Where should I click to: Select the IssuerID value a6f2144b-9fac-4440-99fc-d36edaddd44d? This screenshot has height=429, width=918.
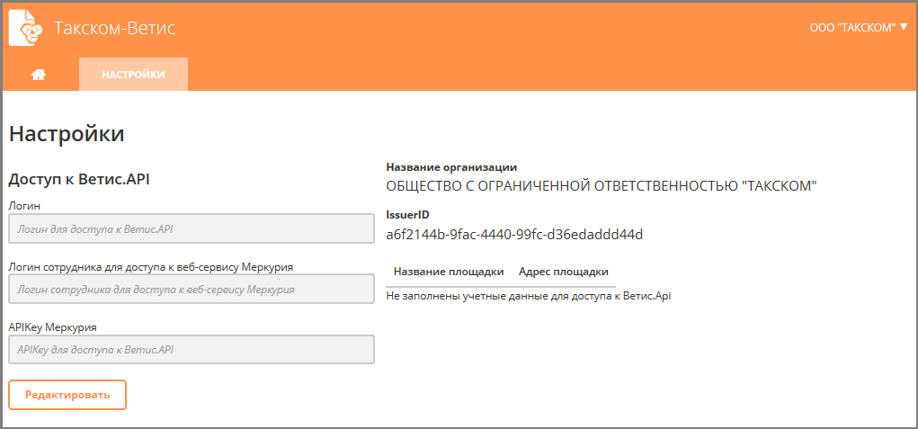click(x=514, y=236)
